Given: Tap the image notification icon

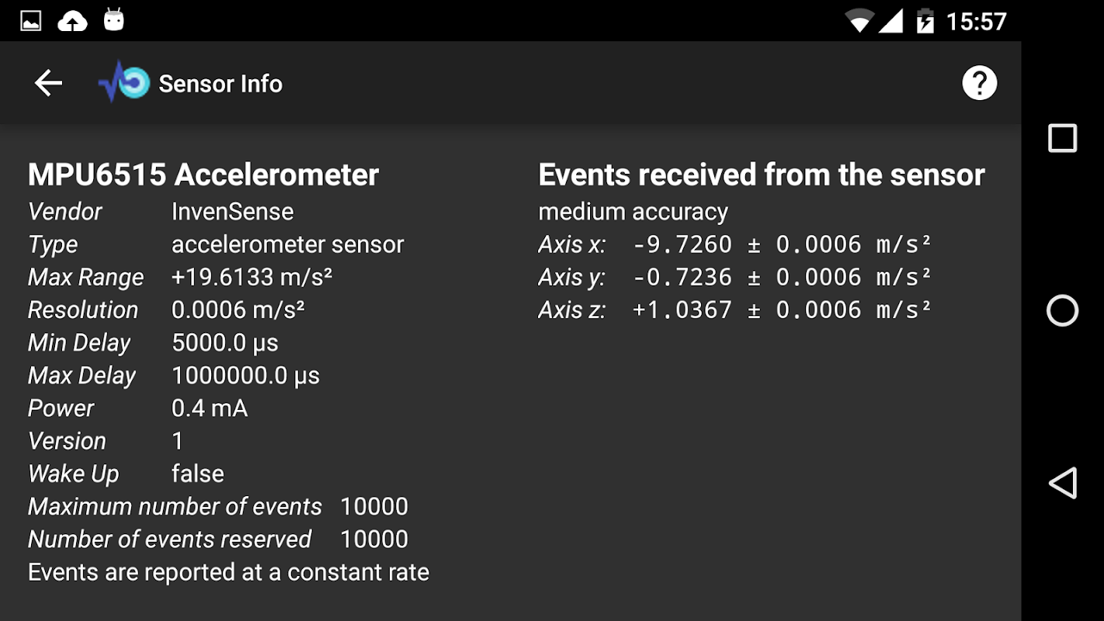Looking at the screenshot, I should point(30,21).
